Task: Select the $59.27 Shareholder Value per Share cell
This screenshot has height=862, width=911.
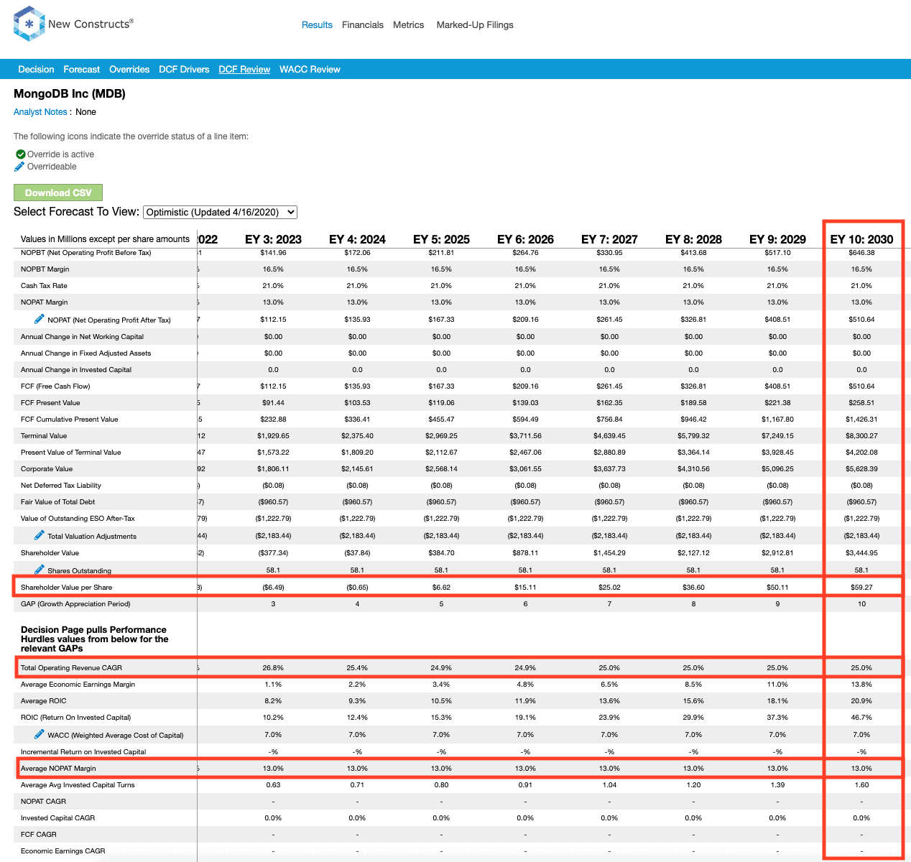Action: 861,588
